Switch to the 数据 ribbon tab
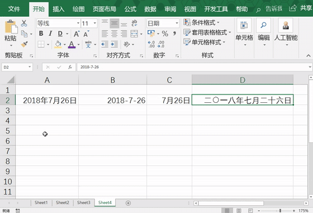The image size is (313, 213). (x=150, y=9)
